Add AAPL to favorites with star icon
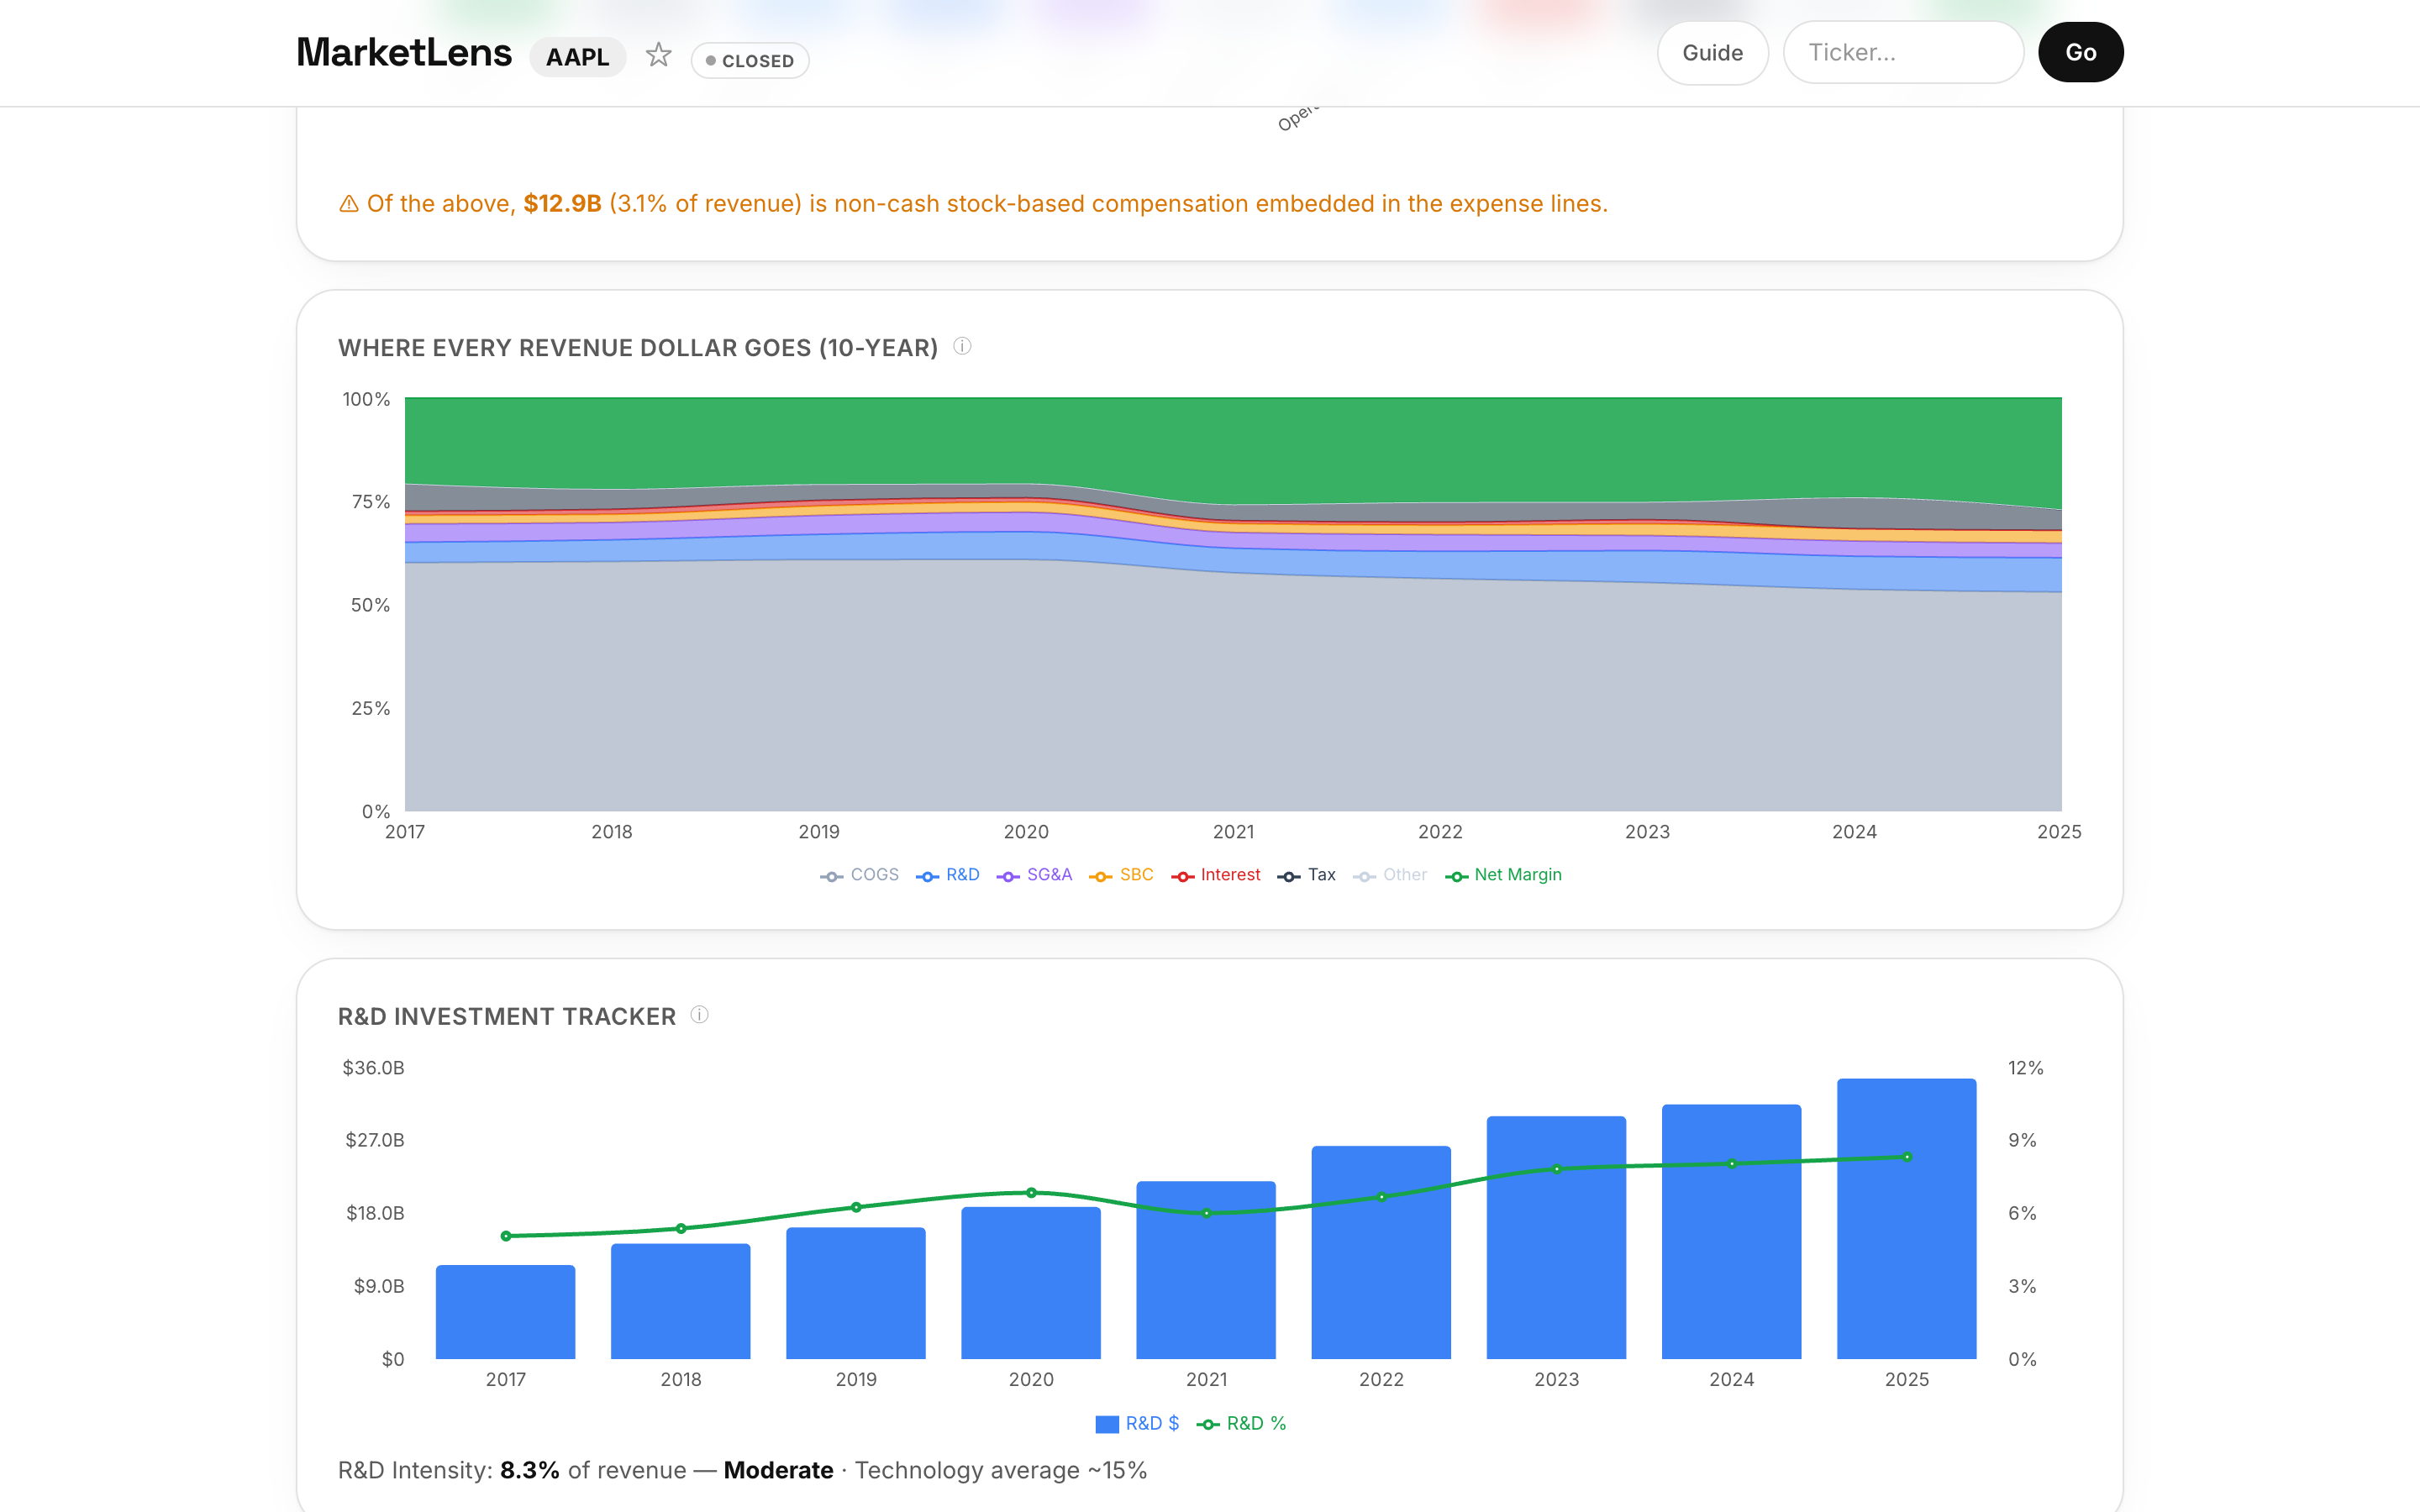The height and width of the screenshot is (1512, 2420). (658, 54)
